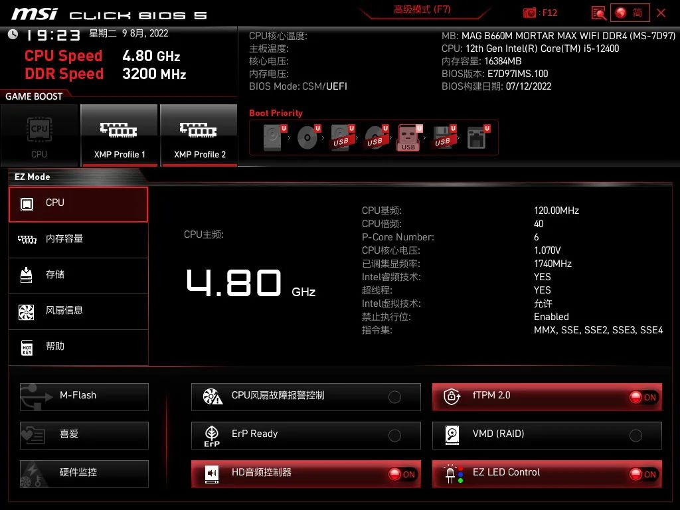
Task: Select the hard disk boot priority device
Action: (x=274, y=137)
